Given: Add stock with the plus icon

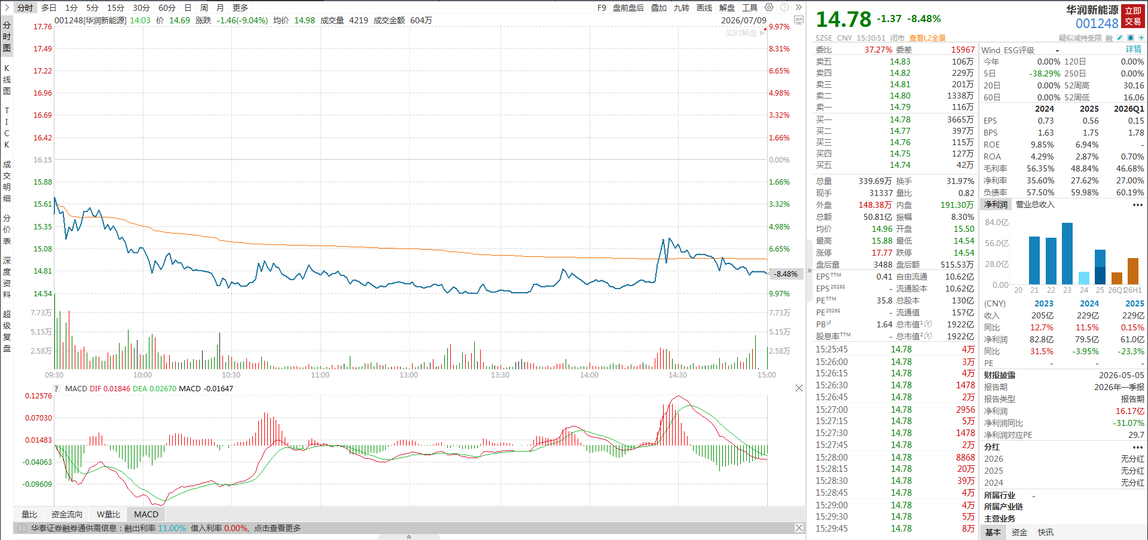Looking at the screenshot, I should 1141,38.
